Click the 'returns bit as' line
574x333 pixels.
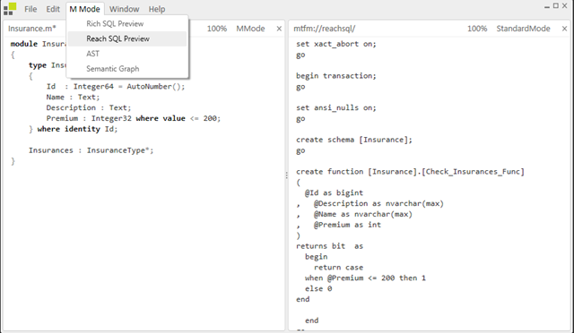click(x=329, y=246)
